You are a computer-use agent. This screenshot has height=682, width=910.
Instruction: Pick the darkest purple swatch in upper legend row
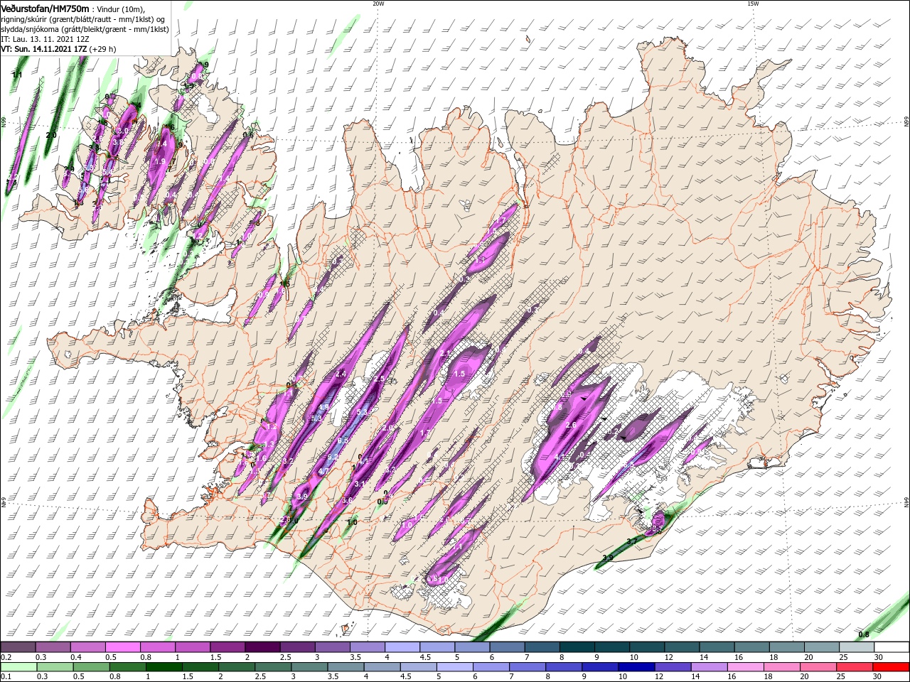tap(262, 647)
